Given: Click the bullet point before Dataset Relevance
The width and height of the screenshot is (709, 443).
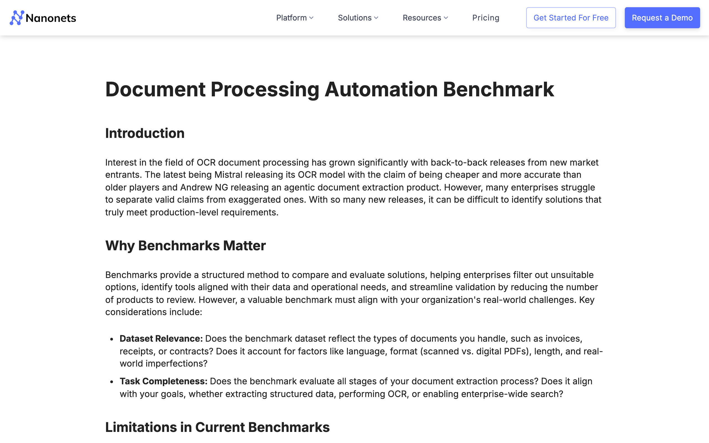Looking at the screenshot, I should [112, 339].
